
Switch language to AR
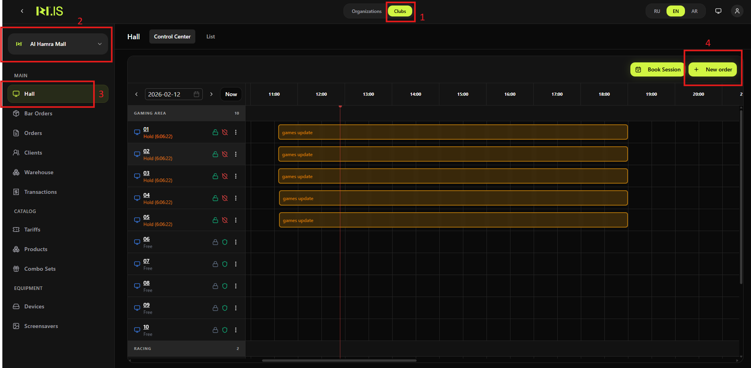point(694,11)
